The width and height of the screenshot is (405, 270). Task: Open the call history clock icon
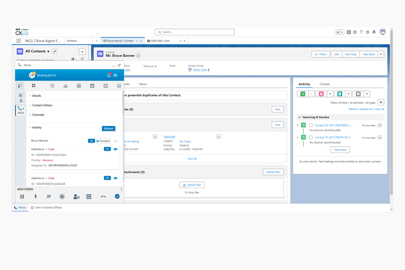(52, 86)
